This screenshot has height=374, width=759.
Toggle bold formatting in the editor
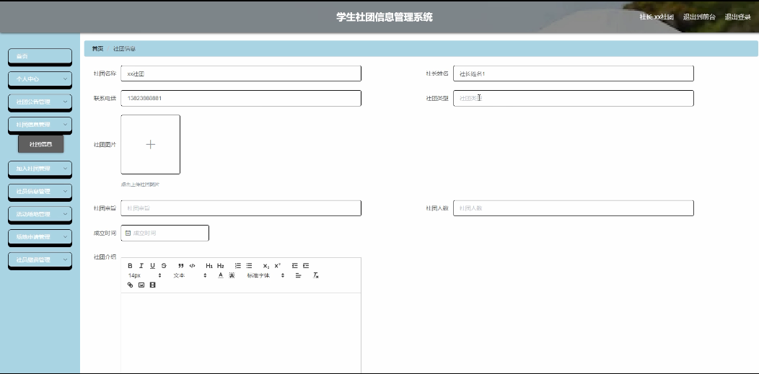[x=130, y=266]
